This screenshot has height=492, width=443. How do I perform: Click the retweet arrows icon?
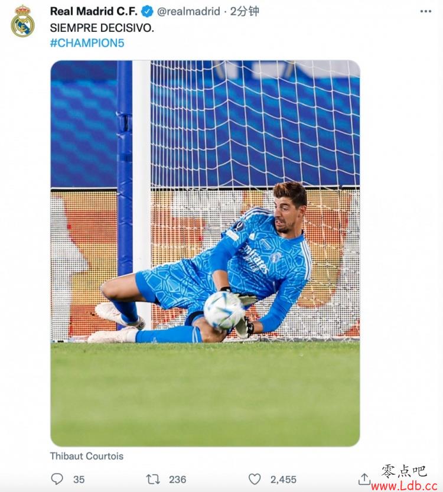coord(153,479)
